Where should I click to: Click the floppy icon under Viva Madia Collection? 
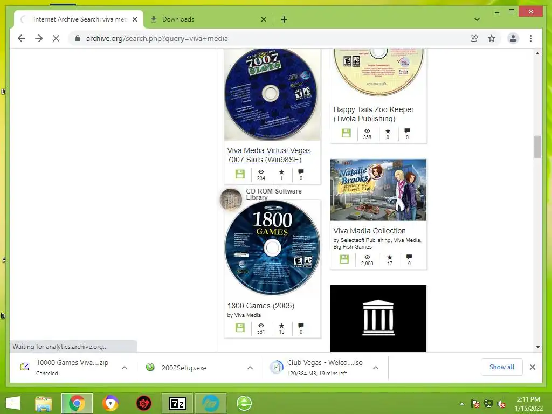(344, 259)
